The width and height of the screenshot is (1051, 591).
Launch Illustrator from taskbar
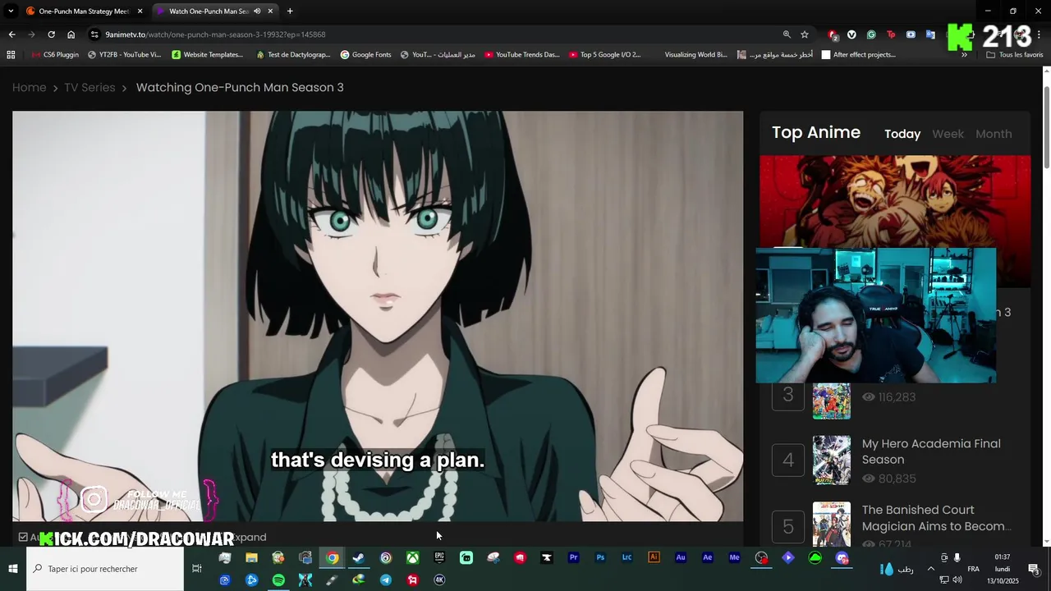pos(654,558)
